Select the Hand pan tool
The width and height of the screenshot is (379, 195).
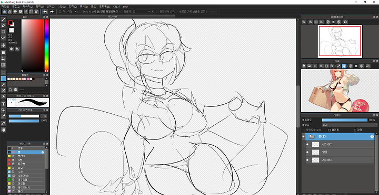[3, 130]
